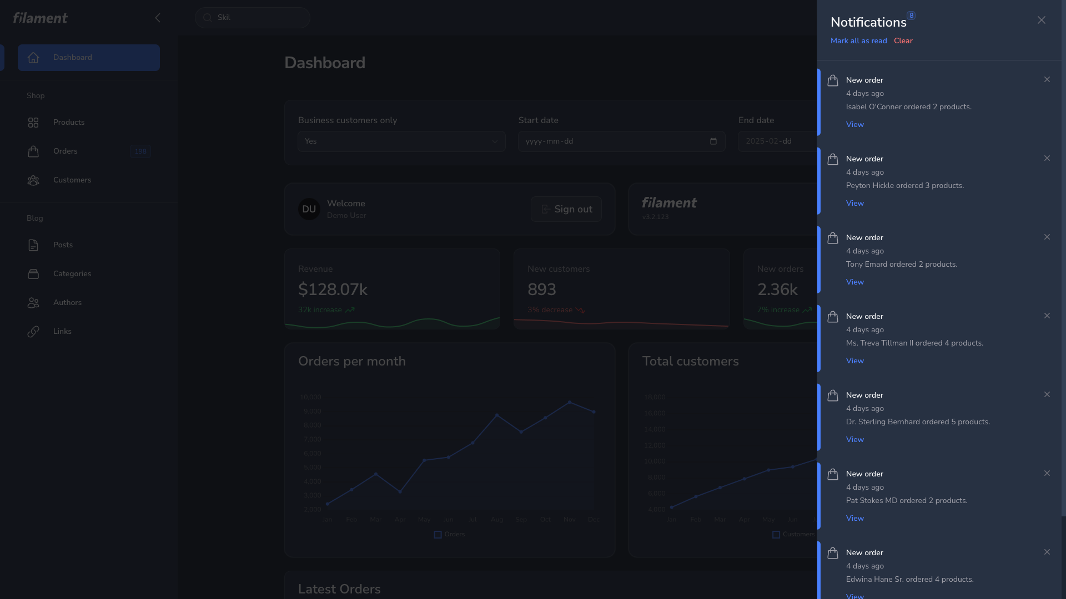Click the Products grid icon

click(x=33, y=123)
